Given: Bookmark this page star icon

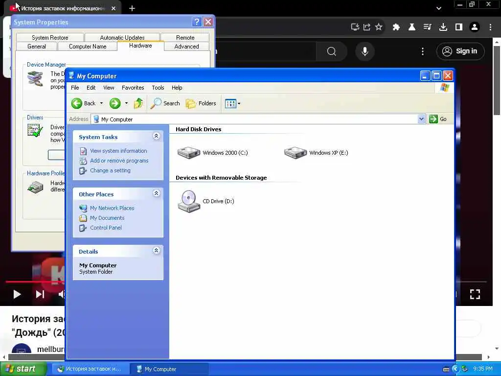Looking at the screenshot, I should [x=379, y=27].
